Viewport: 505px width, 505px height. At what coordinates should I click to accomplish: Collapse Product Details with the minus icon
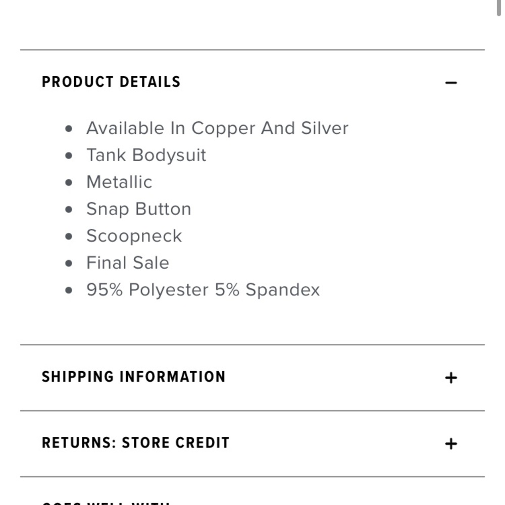click(x=451, y=83)
